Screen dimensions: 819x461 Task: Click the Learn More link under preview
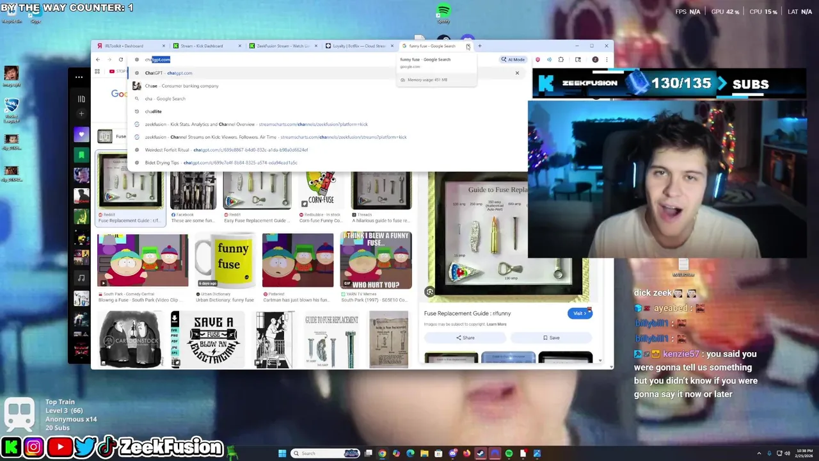click(x=496, y=324)
